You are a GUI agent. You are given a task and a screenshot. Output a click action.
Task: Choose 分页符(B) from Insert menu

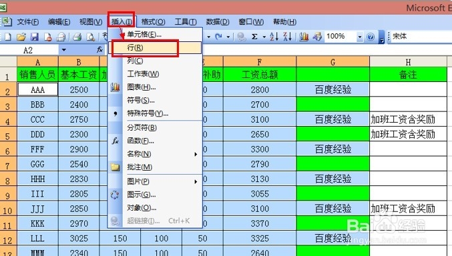pyautogui.click(x=155, y=127)
